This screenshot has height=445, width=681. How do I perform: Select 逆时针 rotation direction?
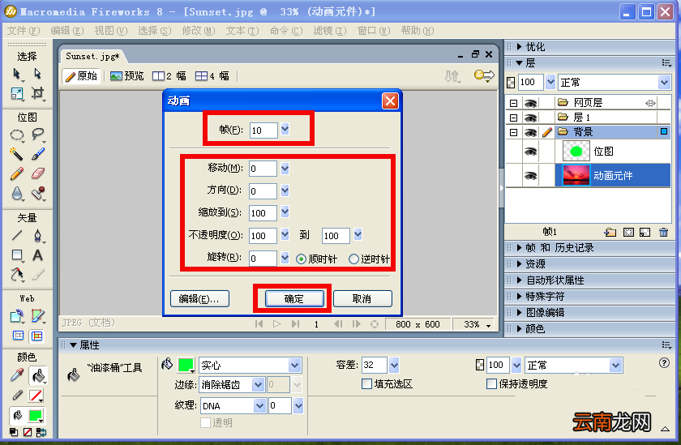[353, 259]
